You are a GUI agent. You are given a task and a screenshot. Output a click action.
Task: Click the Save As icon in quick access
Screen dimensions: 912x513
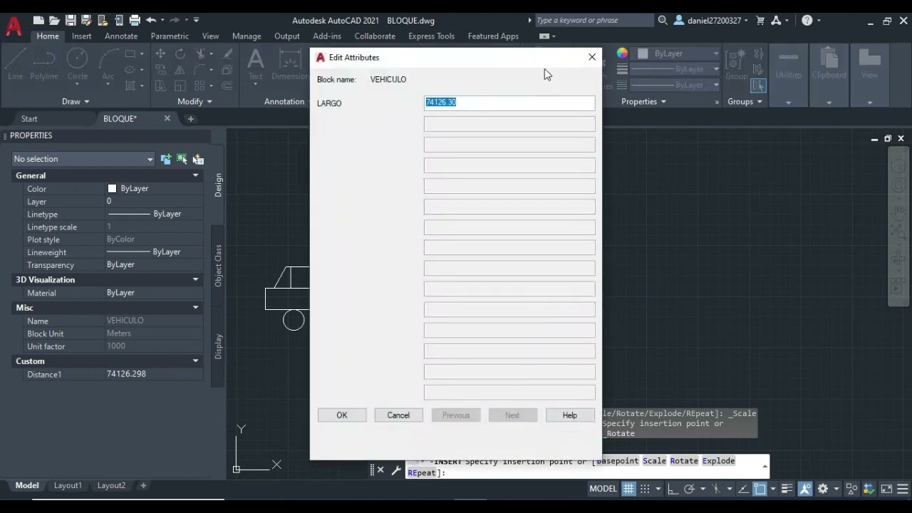86,21
